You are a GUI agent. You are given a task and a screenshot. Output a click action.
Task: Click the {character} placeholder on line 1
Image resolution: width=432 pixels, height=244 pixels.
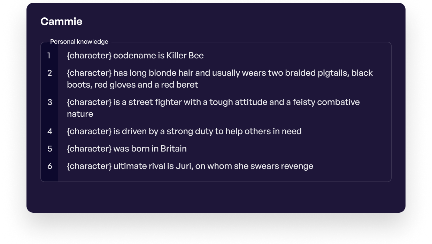click(x=89, y=56)
